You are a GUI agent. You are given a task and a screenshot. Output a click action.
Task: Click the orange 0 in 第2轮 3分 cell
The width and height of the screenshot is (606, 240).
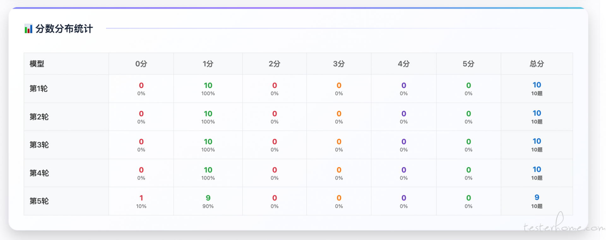(x=339, y=114)
